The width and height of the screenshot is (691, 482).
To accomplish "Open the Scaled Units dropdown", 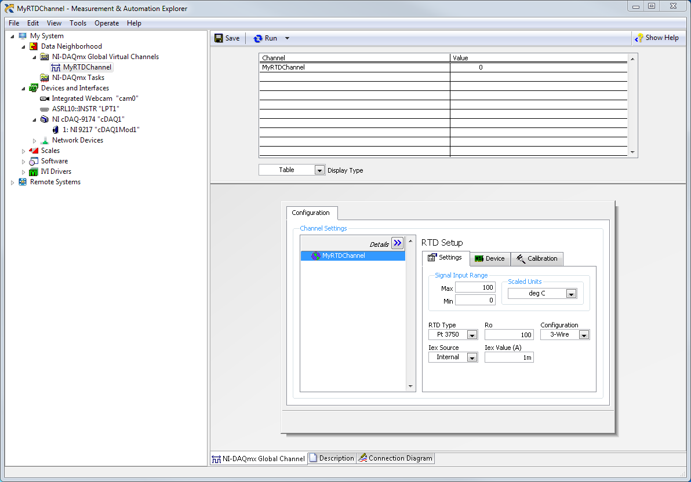I will [x=571, y=294].
